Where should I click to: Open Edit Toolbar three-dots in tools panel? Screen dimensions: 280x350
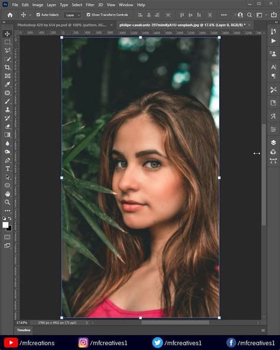click(x=7, y=210)
